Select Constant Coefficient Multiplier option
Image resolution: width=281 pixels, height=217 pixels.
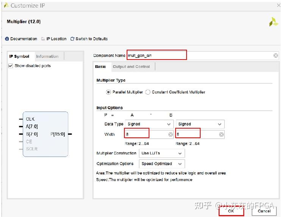(x=148, y=92)
